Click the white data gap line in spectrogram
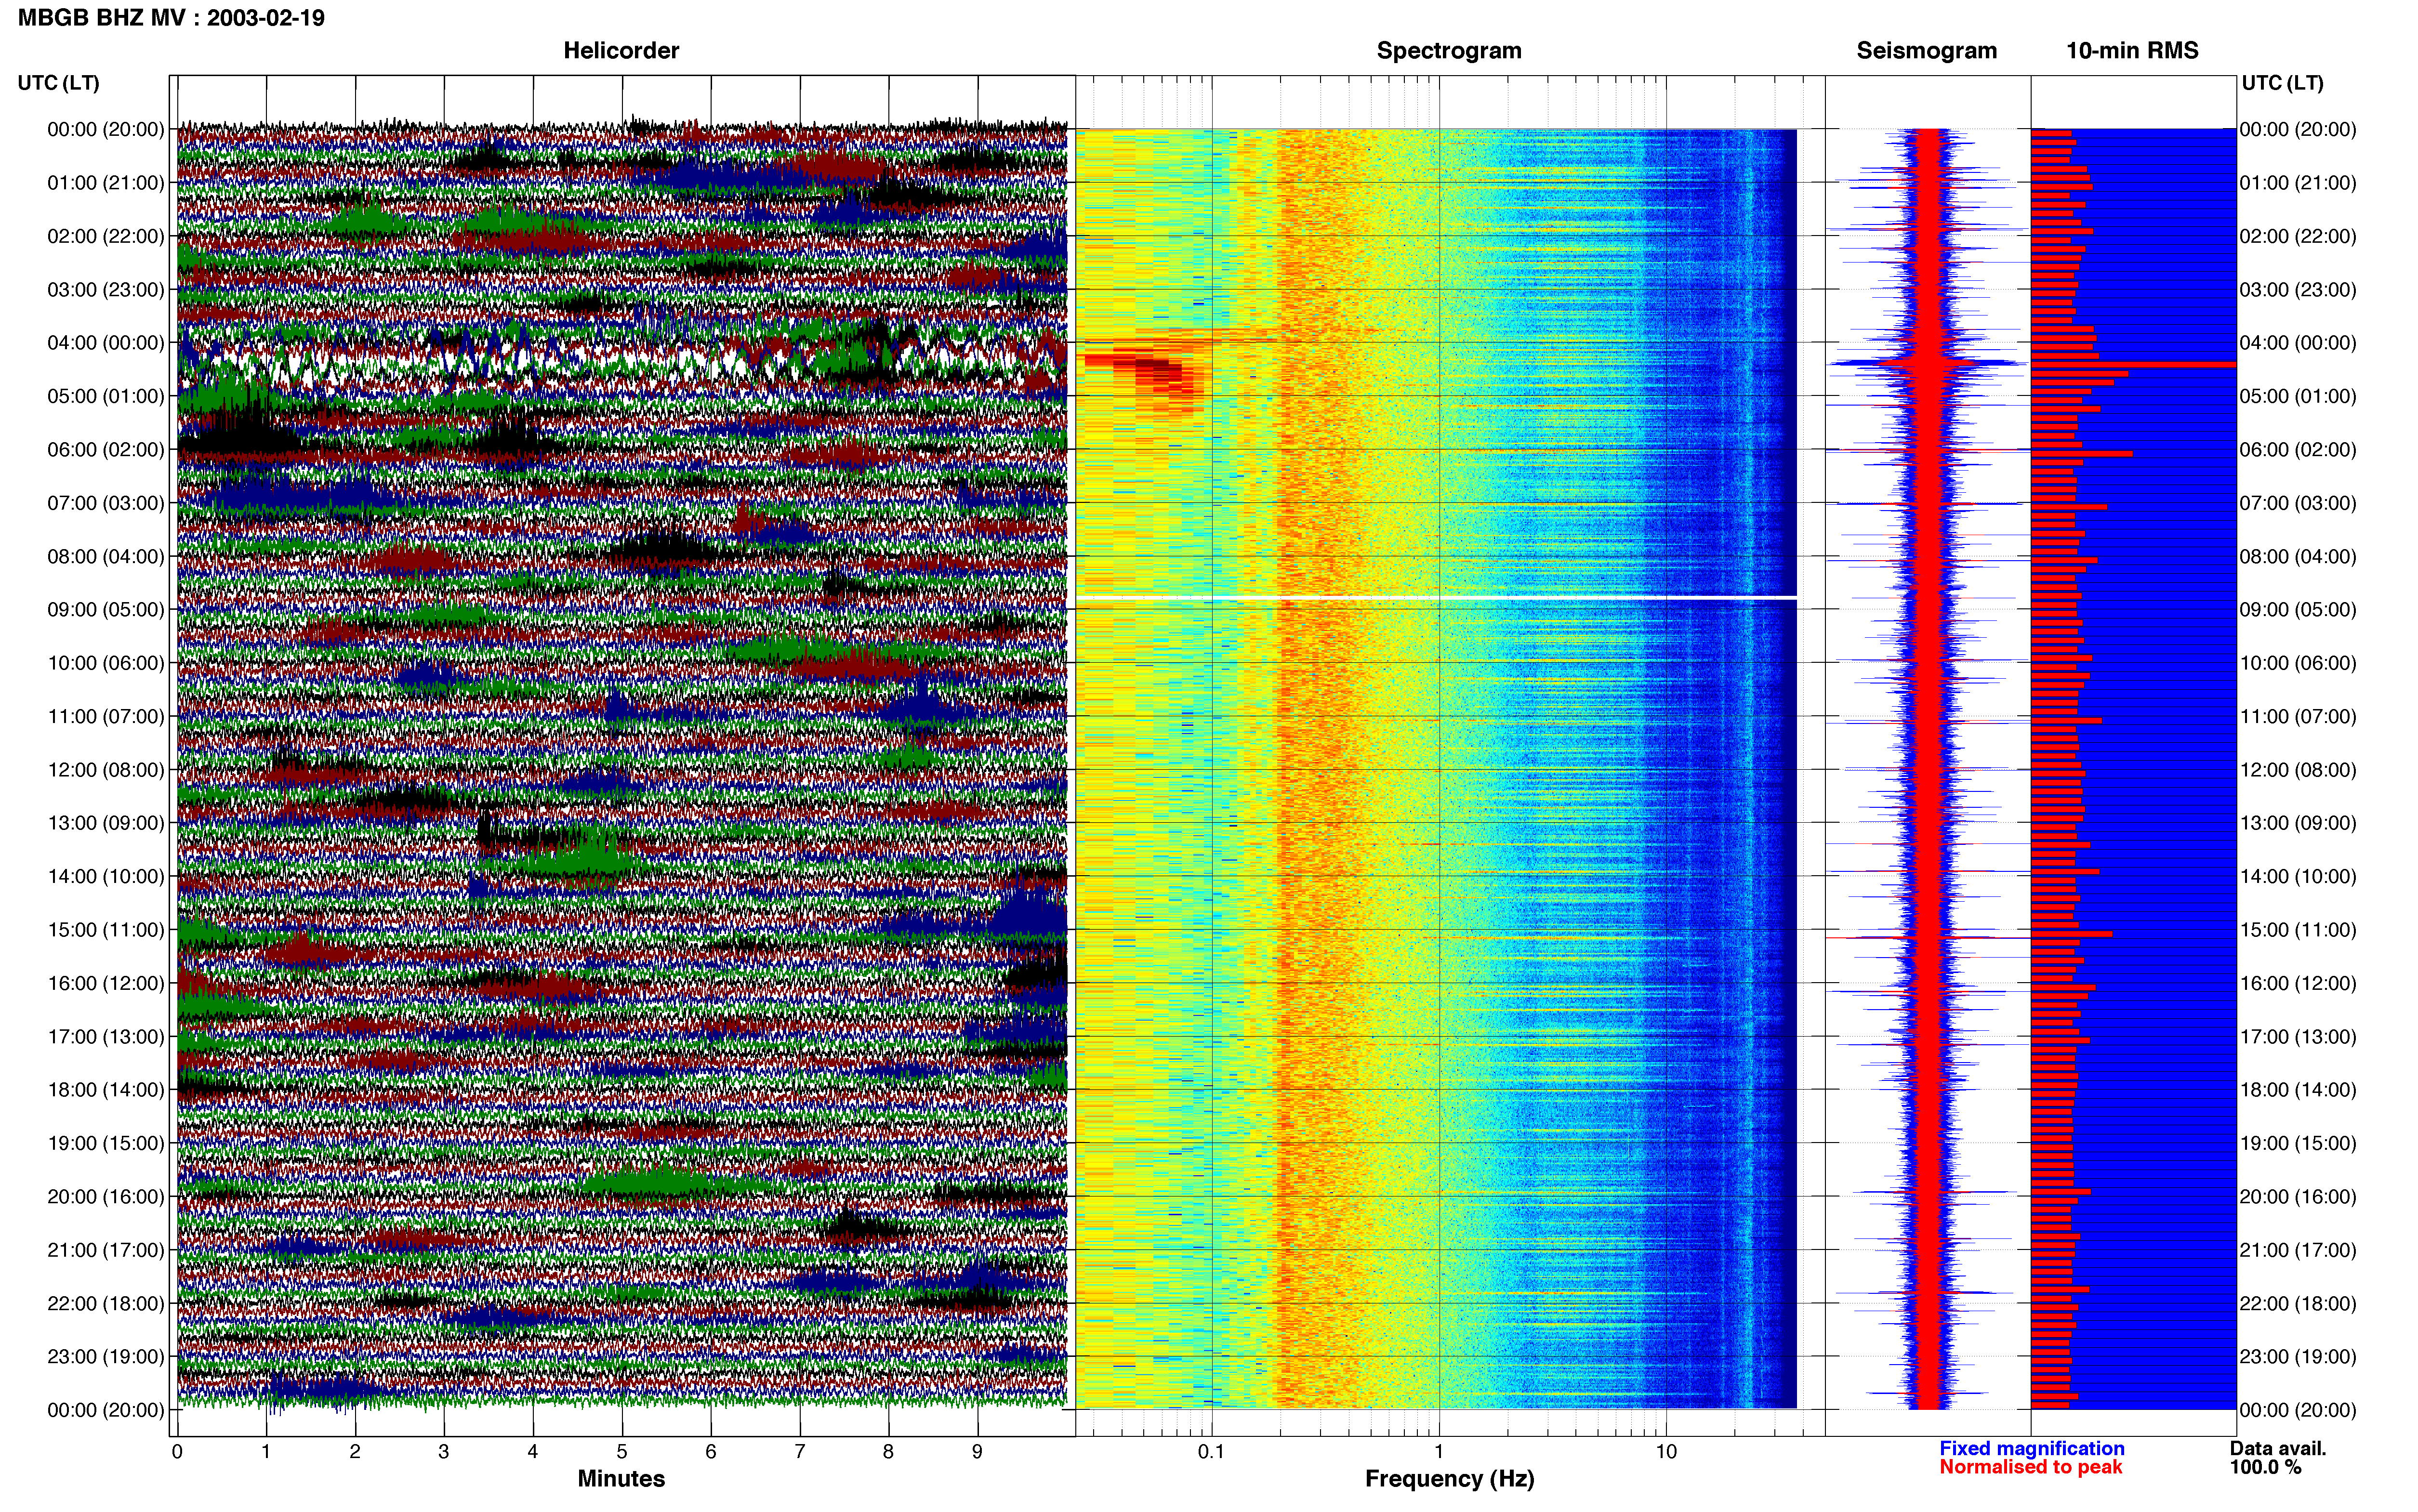 pos(1436,597)
